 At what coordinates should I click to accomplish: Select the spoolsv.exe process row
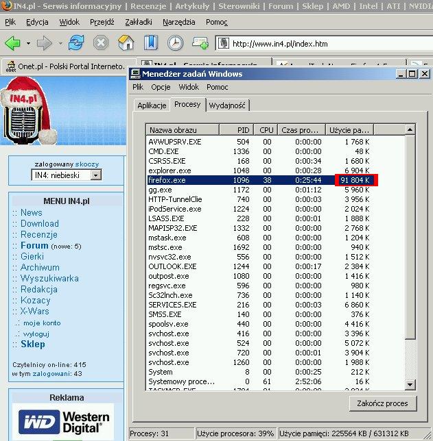262,324
